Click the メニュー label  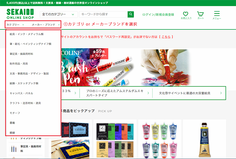pyautogui.click(x=217, y=18)
